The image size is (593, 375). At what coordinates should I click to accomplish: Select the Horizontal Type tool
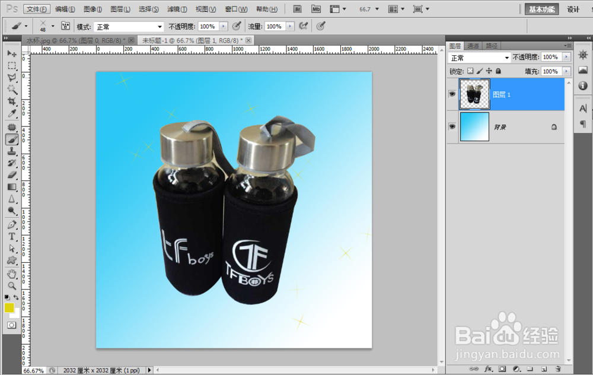(x=12, y=237)
